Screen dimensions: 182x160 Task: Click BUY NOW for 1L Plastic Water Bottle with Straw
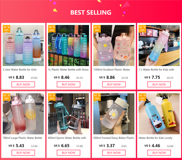pos(69,84)
